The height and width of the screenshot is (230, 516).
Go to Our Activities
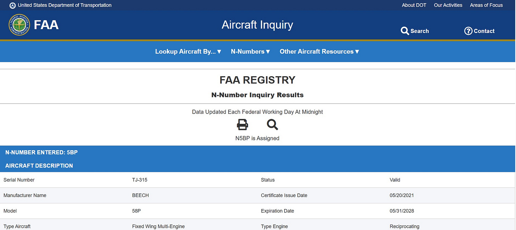(x=448, y=5)
